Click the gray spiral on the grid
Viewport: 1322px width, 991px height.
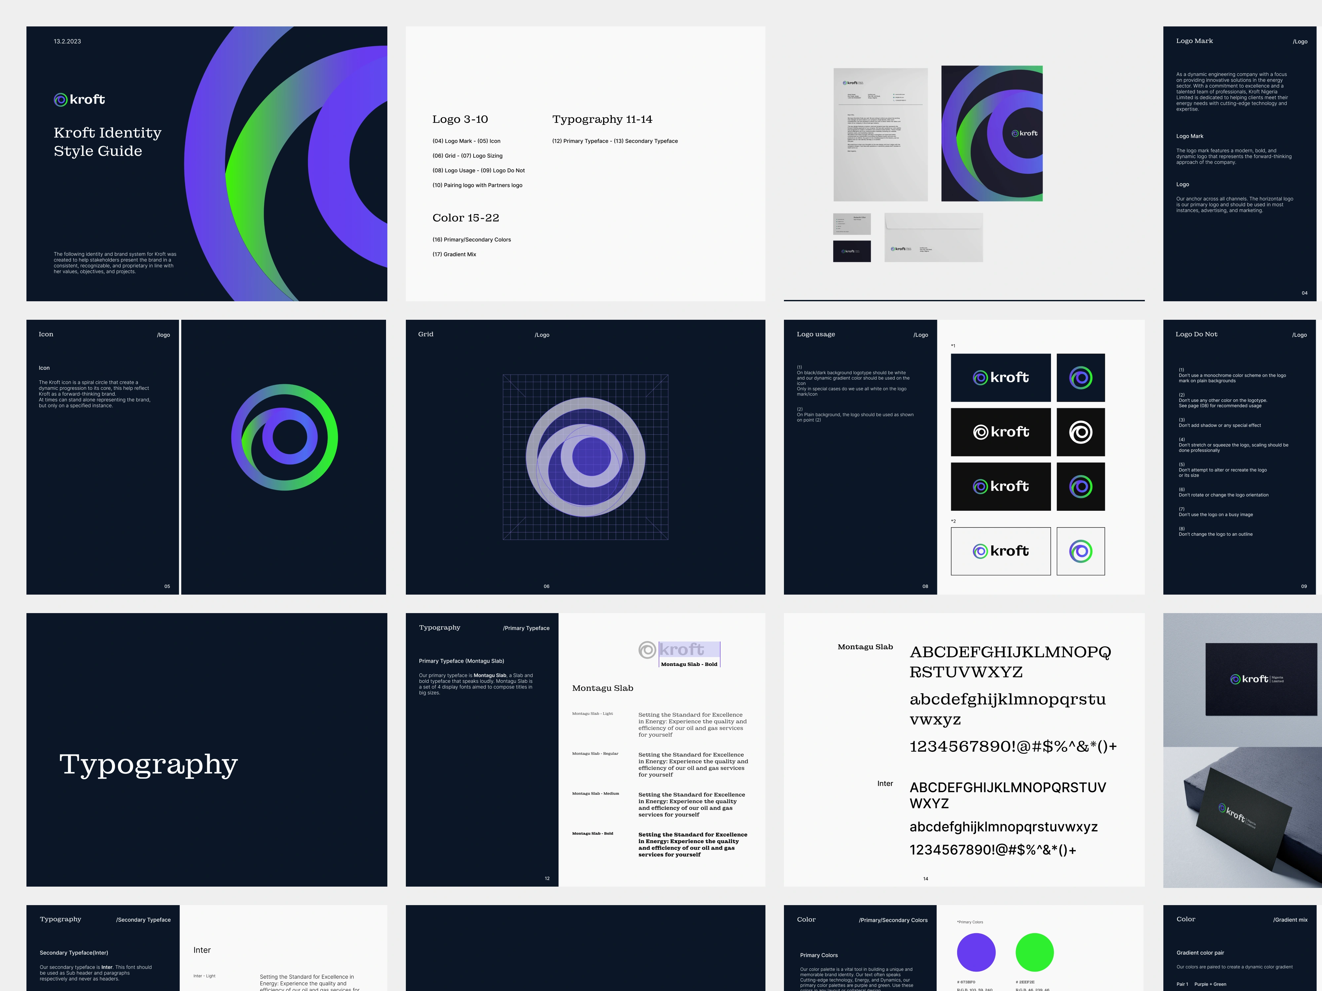585,457
